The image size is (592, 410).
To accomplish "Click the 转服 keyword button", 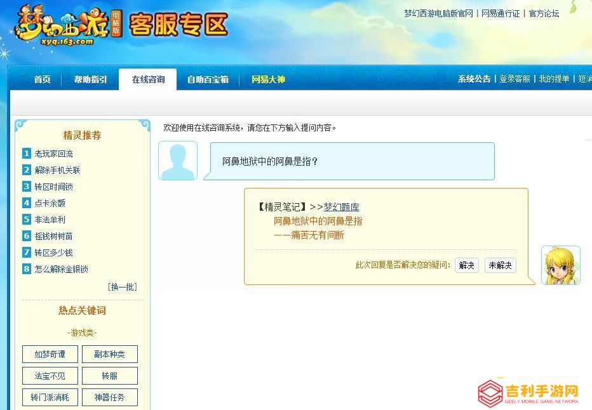I will (x=109, y=376).
